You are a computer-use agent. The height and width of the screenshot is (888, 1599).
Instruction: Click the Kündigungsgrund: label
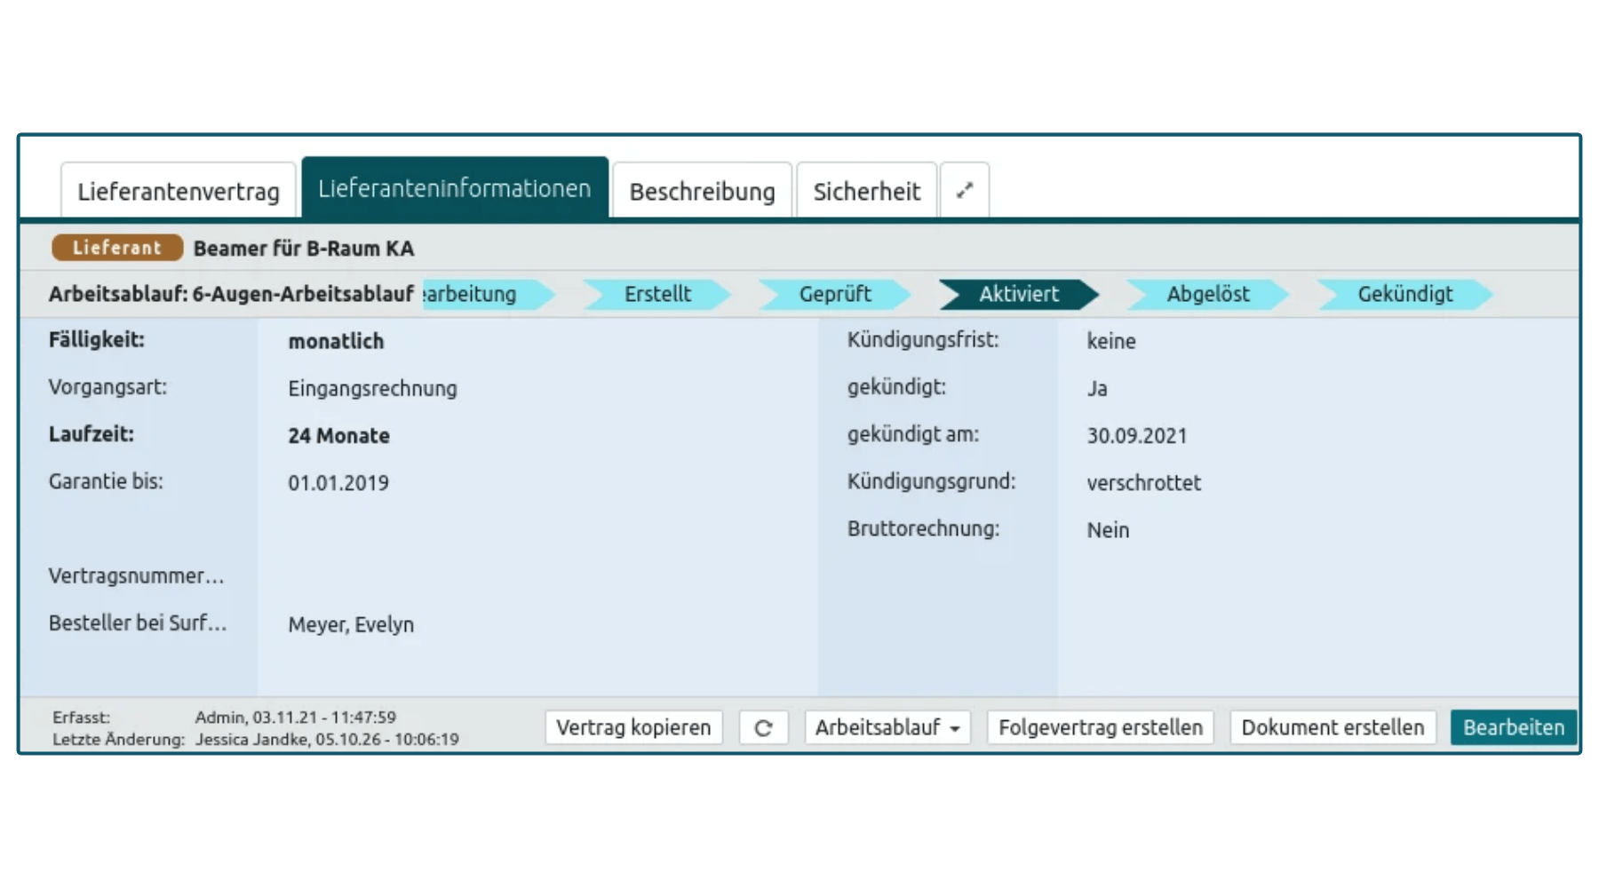point(931,482)
